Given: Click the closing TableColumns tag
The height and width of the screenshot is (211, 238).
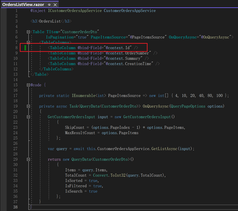Looking at the screenshot, I should pyautogui.click(x=56, y=69).
